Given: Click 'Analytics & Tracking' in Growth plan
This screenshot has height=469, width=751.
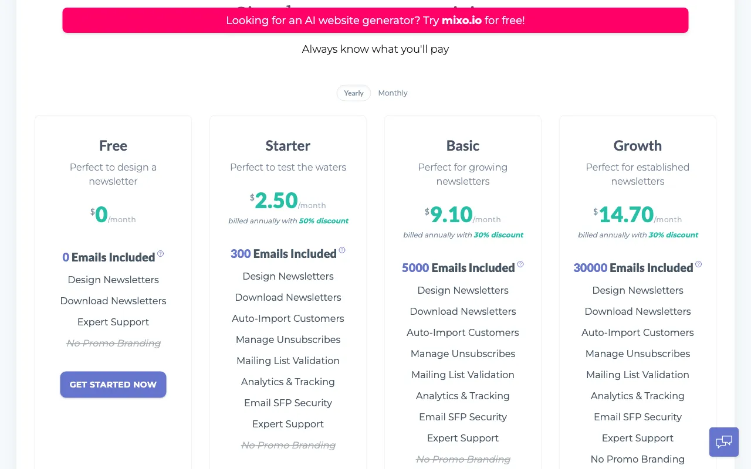Looking at the screenshot, I should tap(638, 396).
